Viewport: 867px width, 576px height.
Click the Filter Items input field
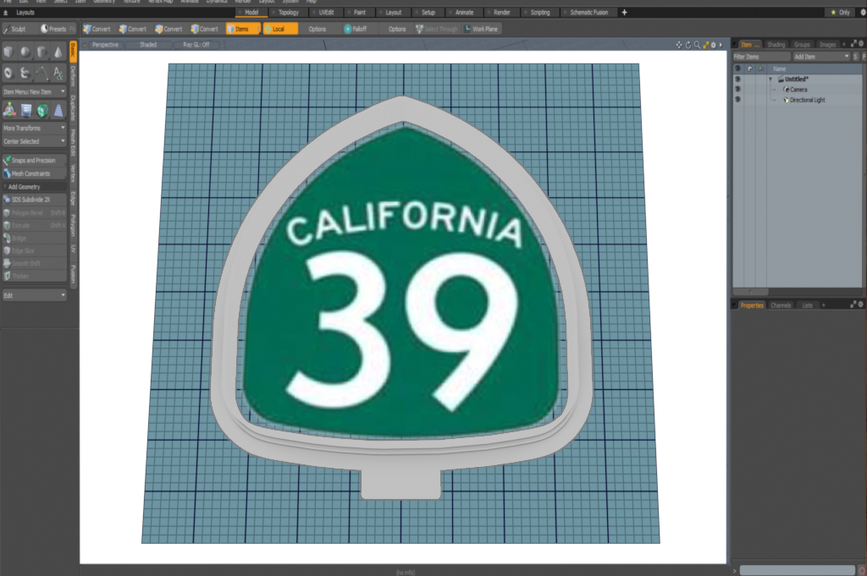click(x=762, y=57)
